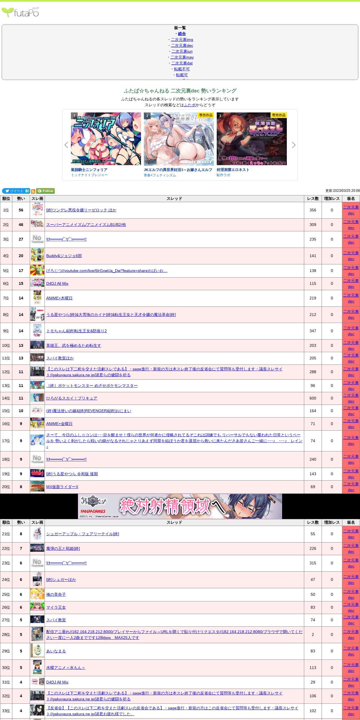This screenshot has width=360, height=720.
Task: Open 総合 board link
Action: [182, 34]
